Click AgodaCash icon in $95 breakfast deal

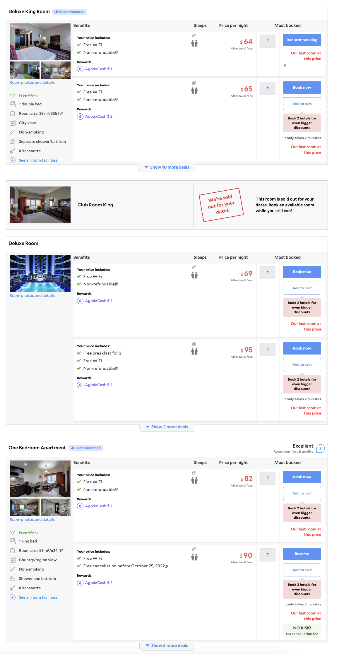click(x=80, y=385)
